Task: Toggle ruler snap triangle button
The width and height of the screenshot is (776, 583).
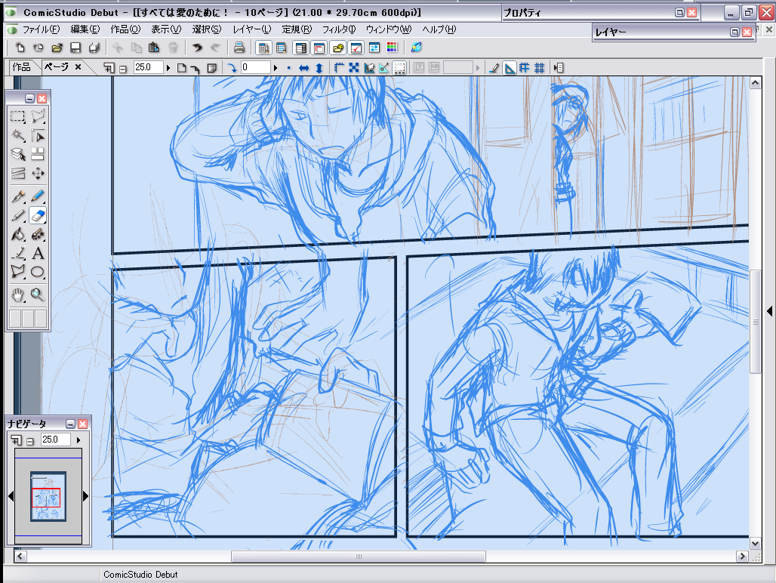Action: click(x=510, y=68)
